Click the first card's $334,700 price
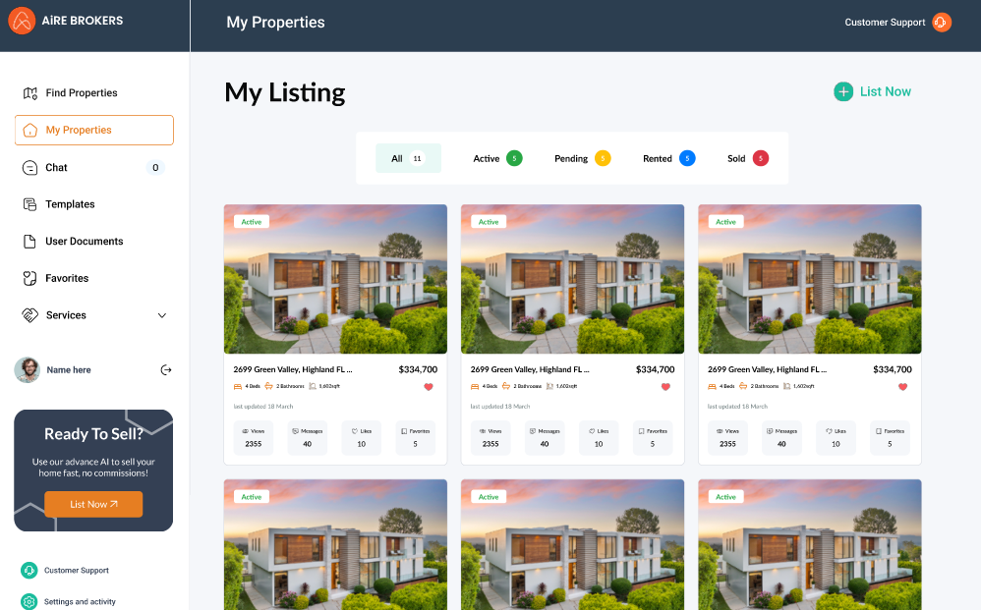This screenshot has width=981, height=610. point(418,370)
